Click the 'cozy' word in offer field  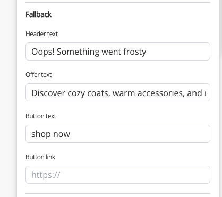click(76, 93)
